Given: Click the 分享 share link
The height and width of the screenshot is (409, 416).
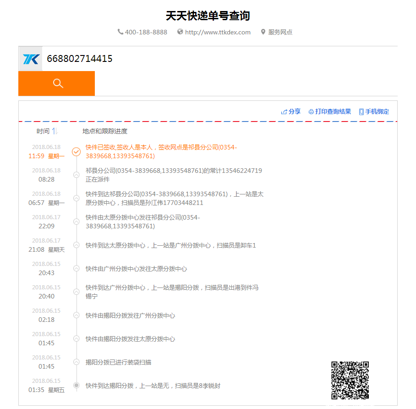Looking at the screenshot, I should (x=291, y=111).
